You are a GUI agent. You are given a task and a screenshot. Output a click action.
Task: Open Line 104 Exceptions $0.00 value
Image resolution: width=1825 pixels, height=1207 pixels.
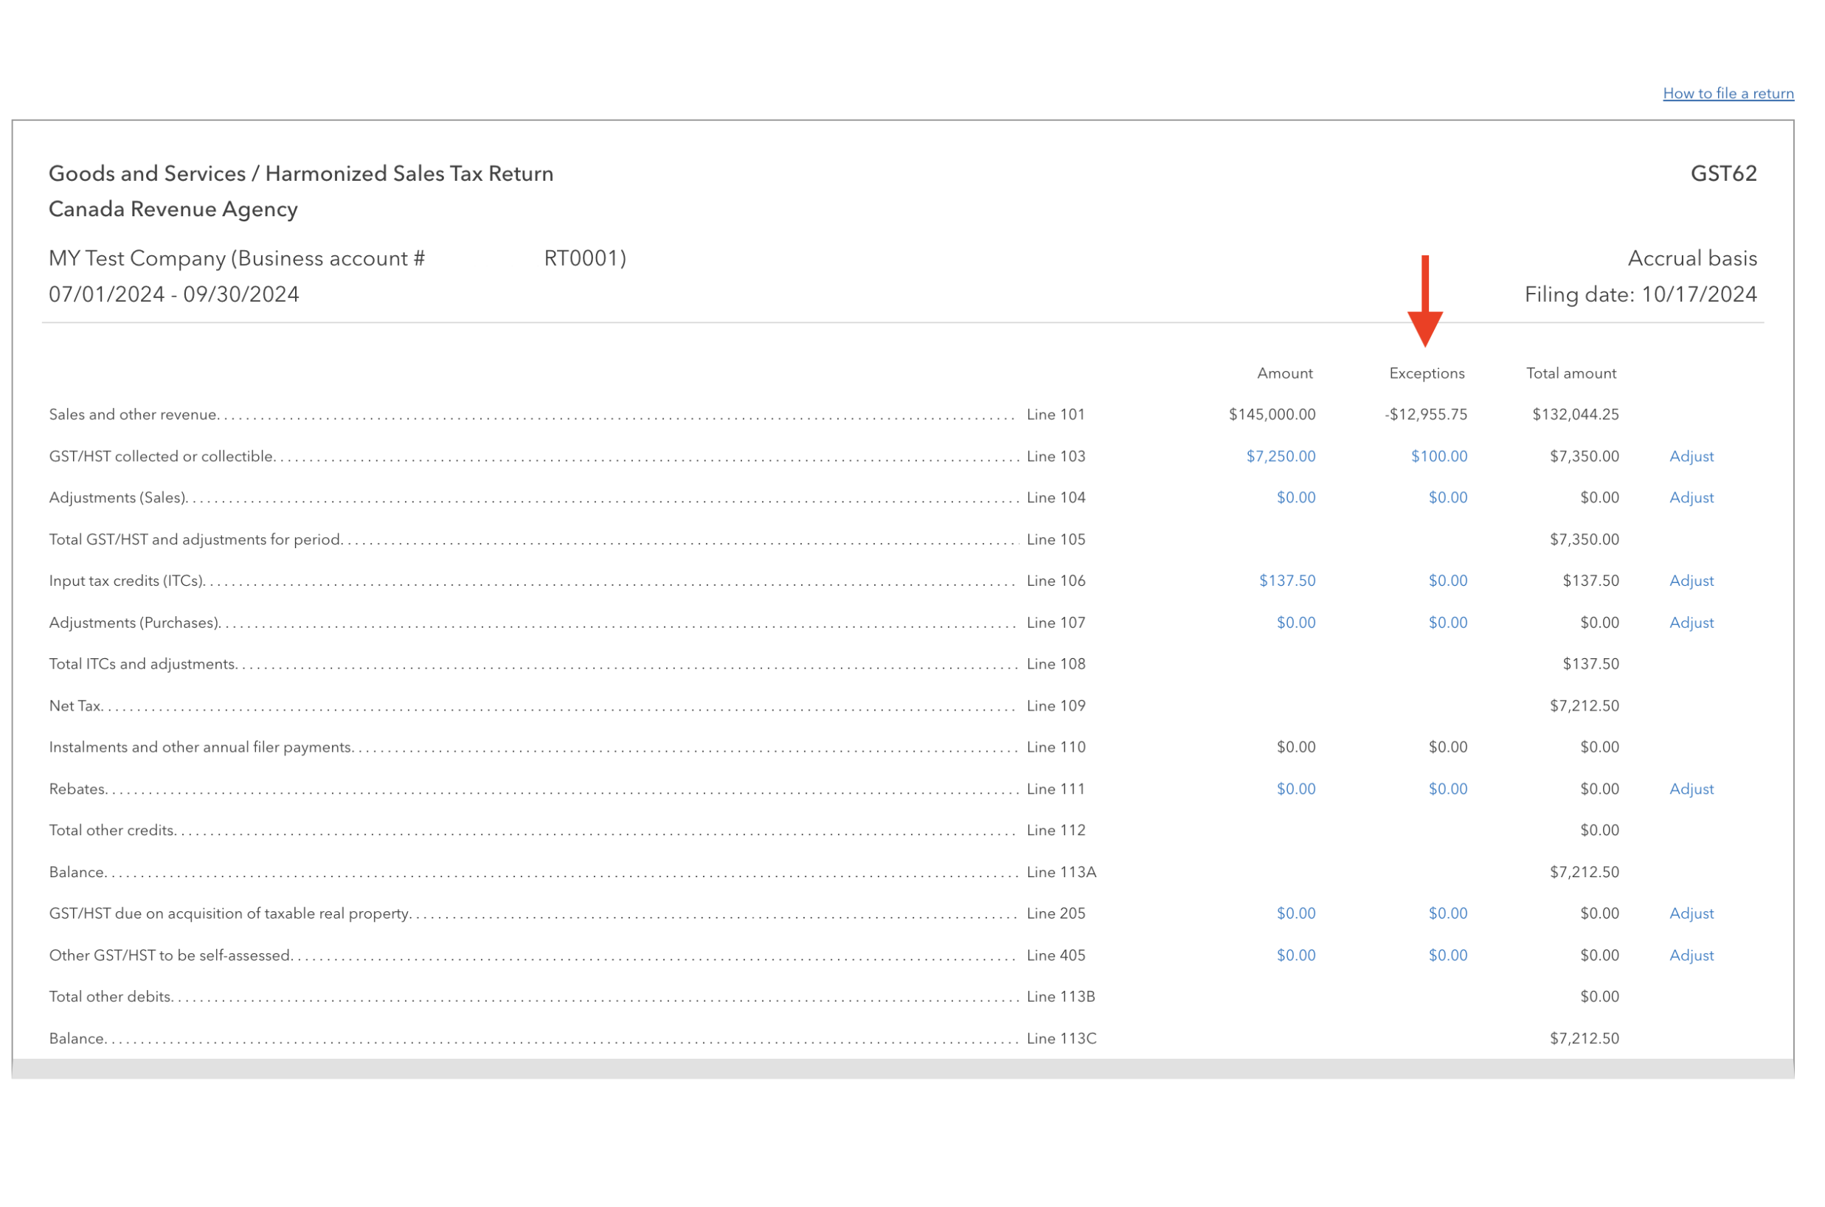(x=1448, y=498)
